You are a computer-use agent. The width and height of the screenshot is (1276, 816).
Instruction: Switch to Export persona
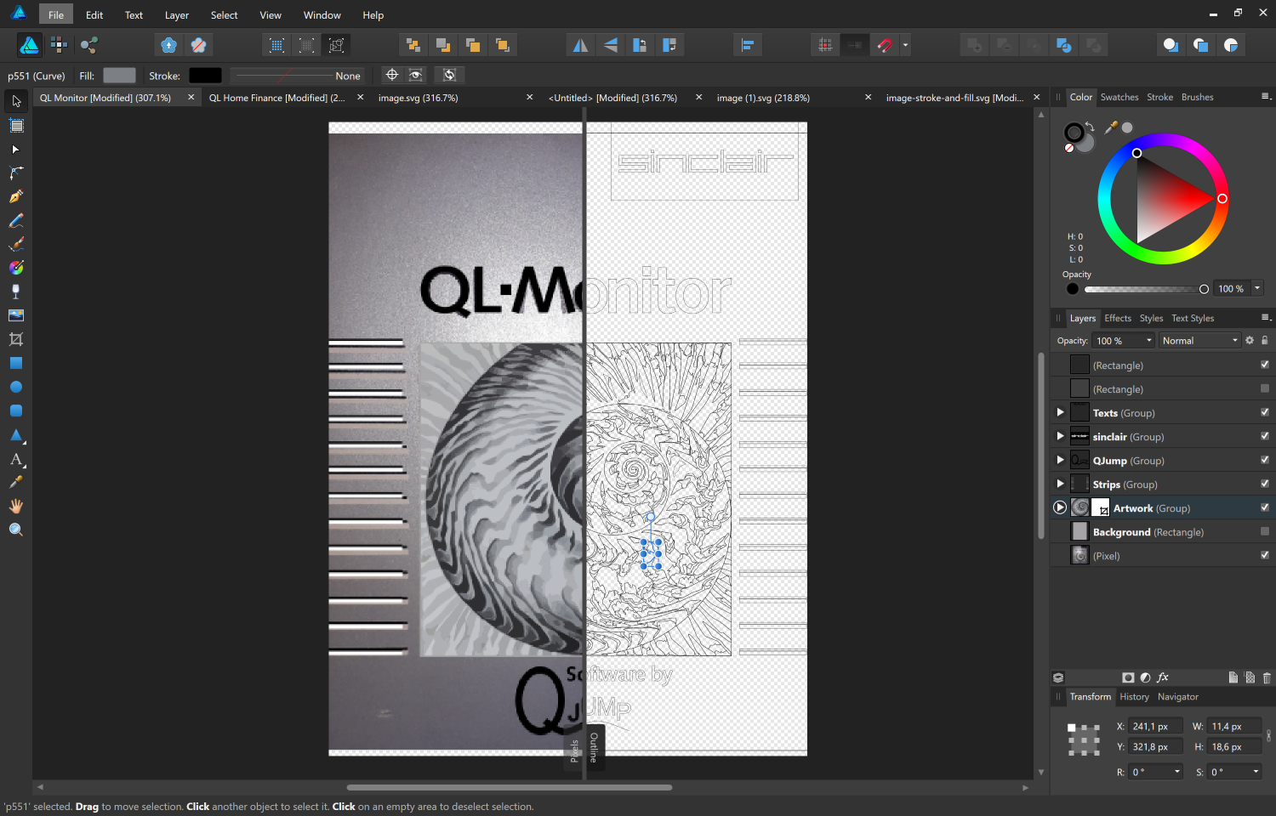pos(89,45)
